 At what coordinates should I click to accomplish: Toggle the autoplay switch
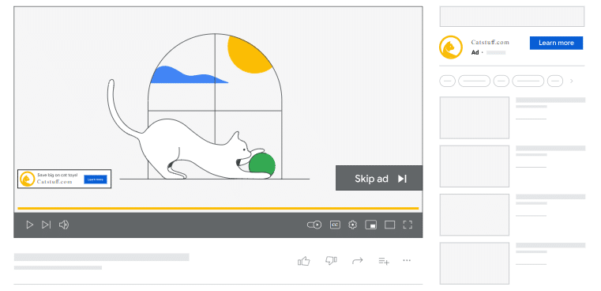coord(314,225)
